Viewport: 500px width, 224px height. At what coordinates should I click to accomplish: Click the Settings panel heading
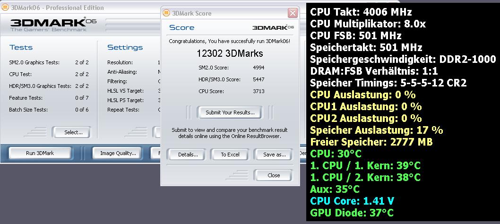pyautogui.click(x=125, y=48)
